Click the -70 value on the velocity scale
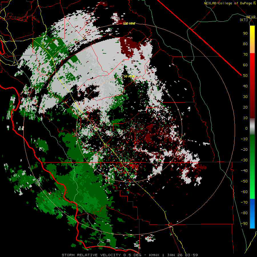Screen dimensions: 257x257 point(244,202)
